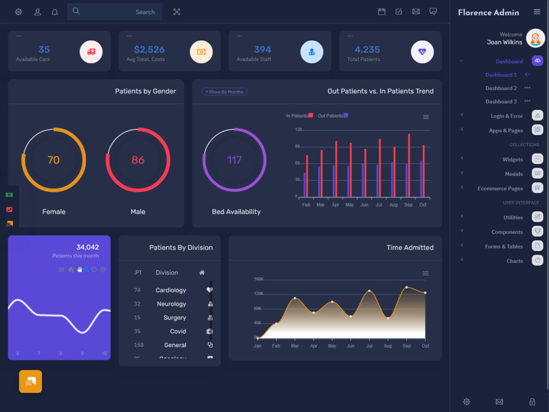Click the stethoscope icon next to General division

click(210, 345)
